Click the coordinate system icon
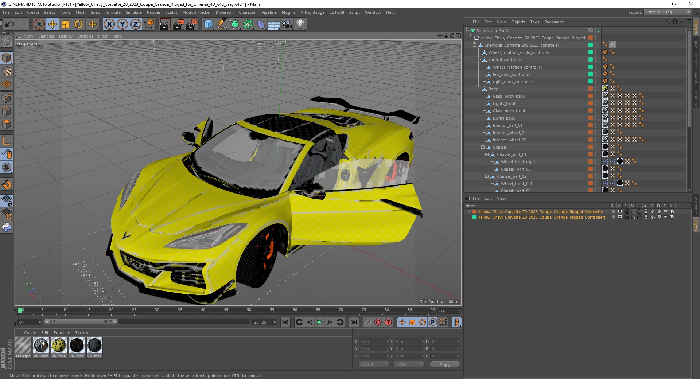Viewport: 700px width, 379px height. pos(149,24)
